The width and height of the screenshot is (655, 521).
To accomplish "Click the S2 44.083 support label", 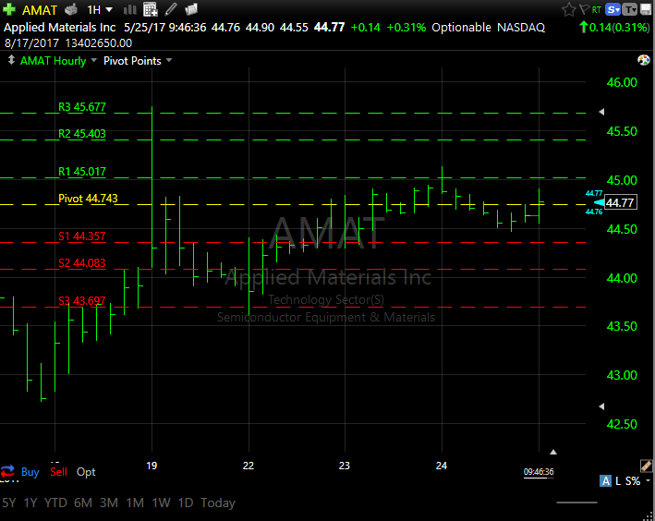I will point(82,263).
